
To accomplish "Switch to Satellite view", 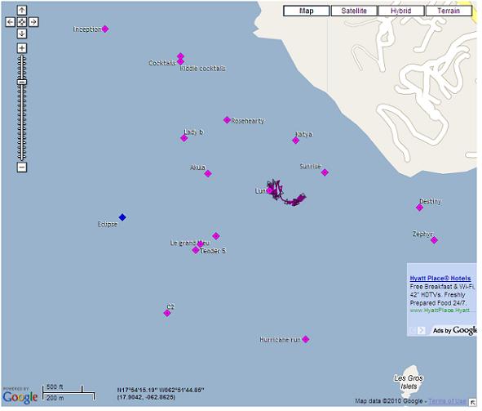I will [354, 11].
